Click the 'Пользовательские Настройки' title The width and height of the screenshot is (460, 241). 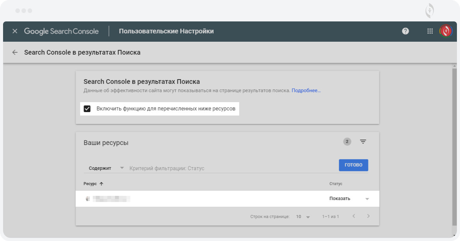pos(166,31)
